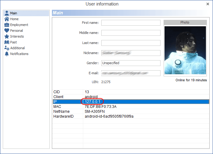
Task: Select the IP value 127.0.0.1
Action: click(92, 102)
